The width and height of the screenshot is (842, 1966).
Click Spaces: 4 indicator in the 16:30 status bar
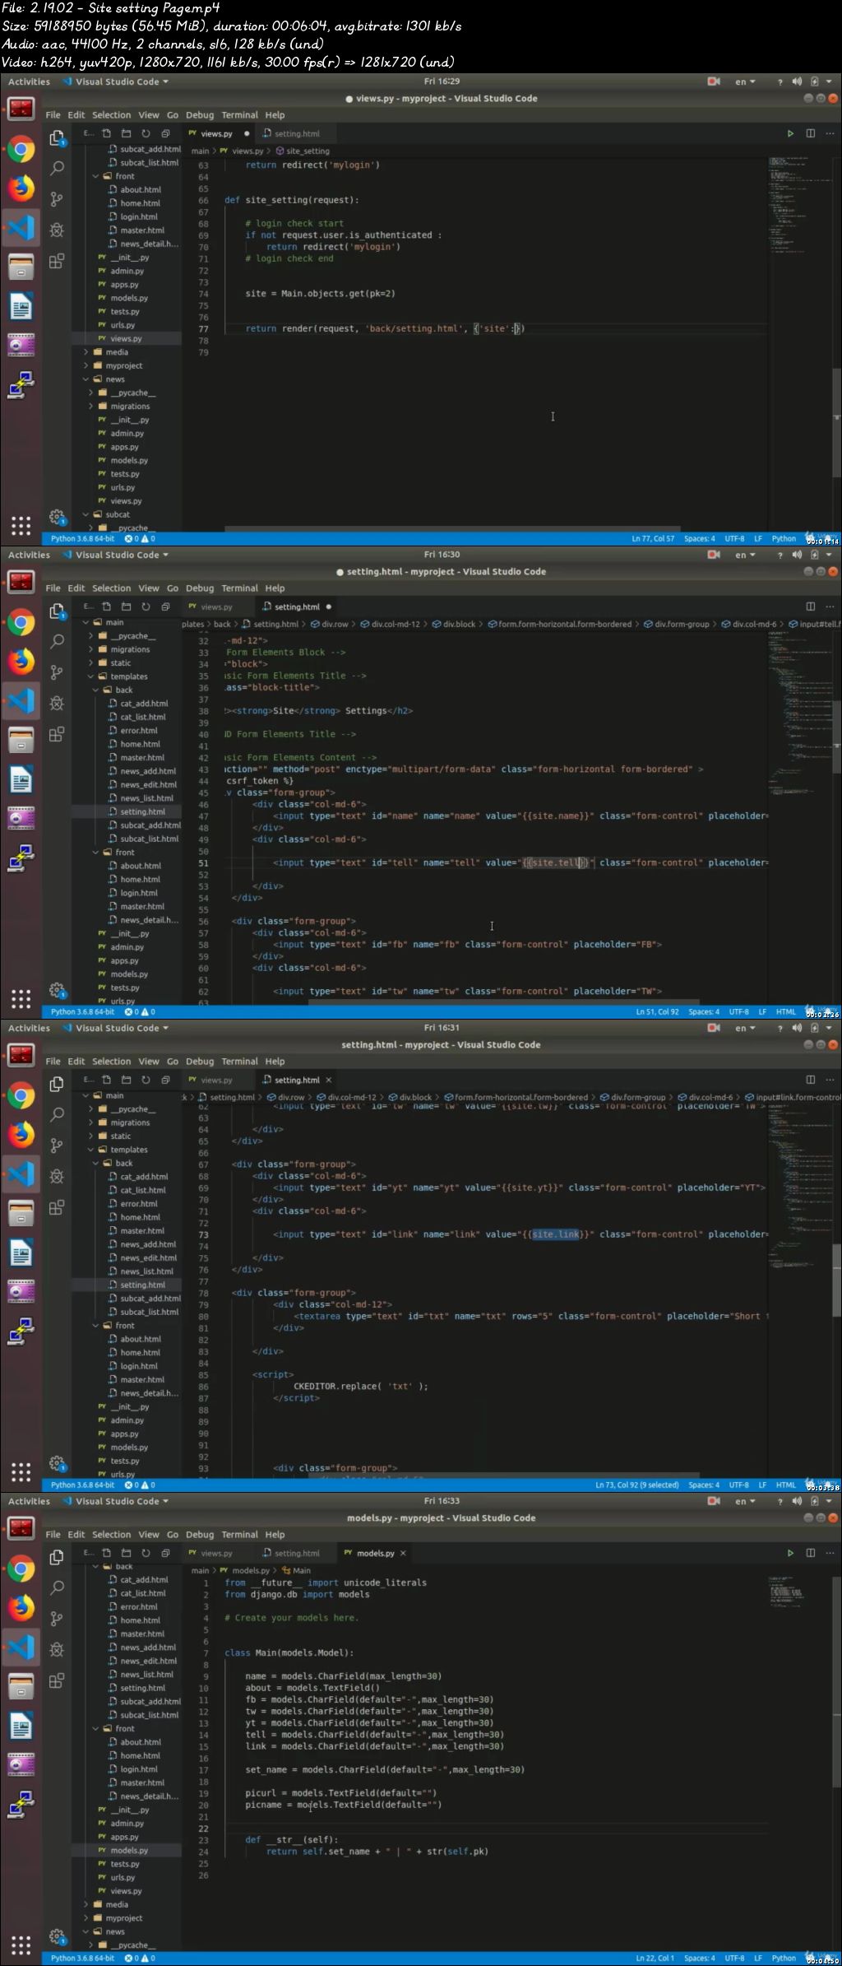tap(704, 1012)
